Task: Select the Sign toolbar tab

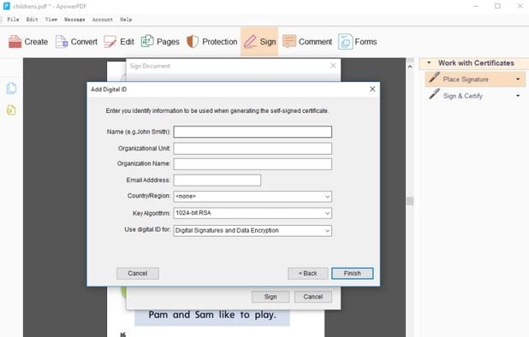Action: 259,42
